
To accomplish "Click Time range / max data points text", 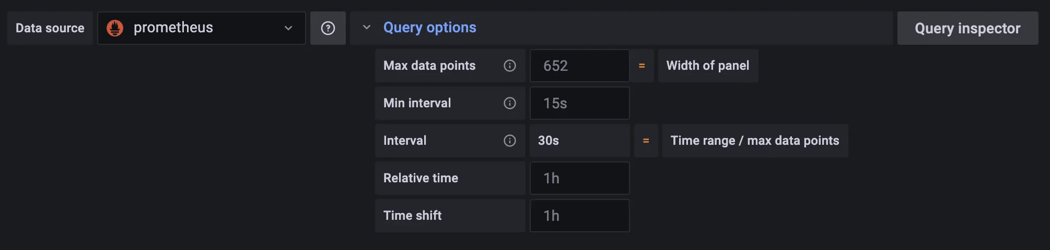I will [755, 141].
